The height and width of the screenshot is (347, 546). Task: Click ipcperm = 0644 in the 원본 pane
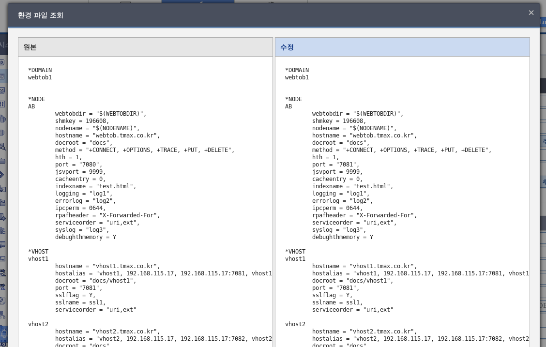coord(80,208)
